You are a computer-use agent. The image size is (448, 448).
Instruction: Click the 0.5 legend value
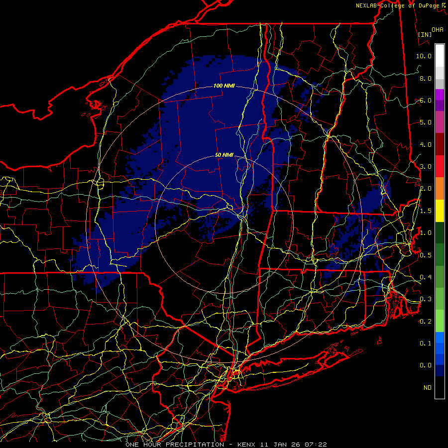pos(426,255)
